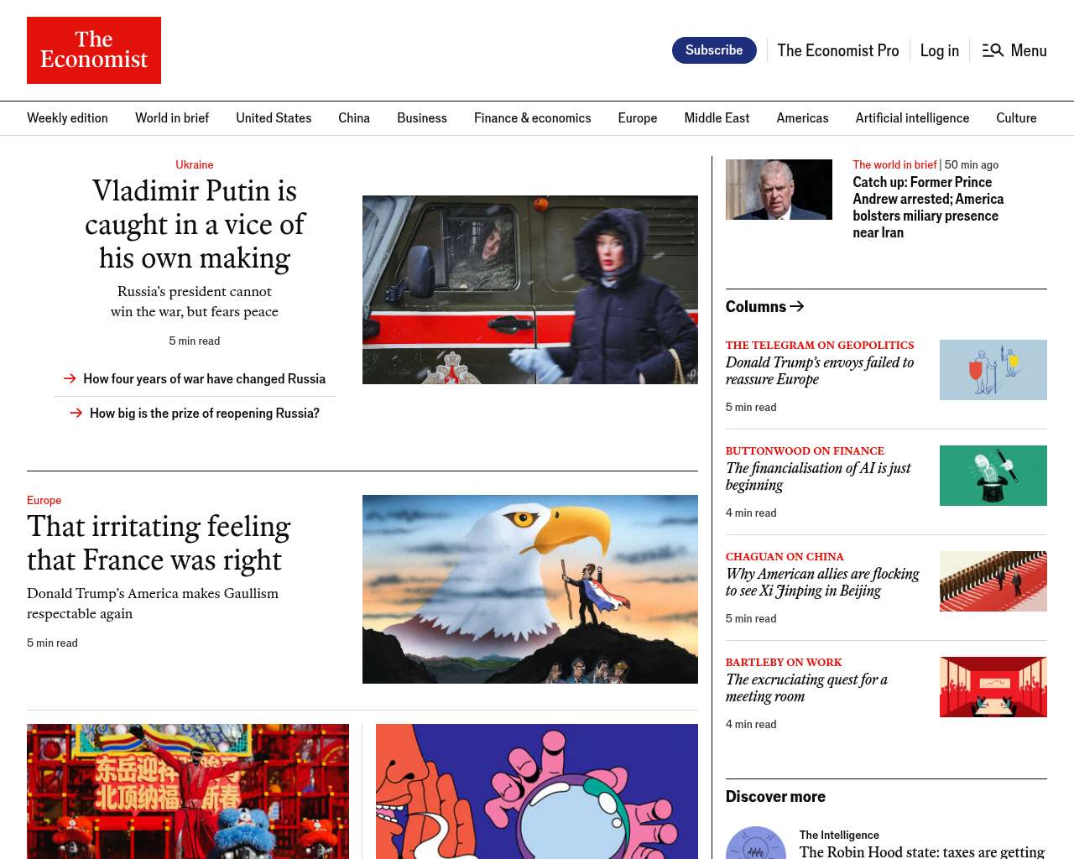
Task: Open the Menu button label
Action: pyautogui.click(x=1029, y=50)
